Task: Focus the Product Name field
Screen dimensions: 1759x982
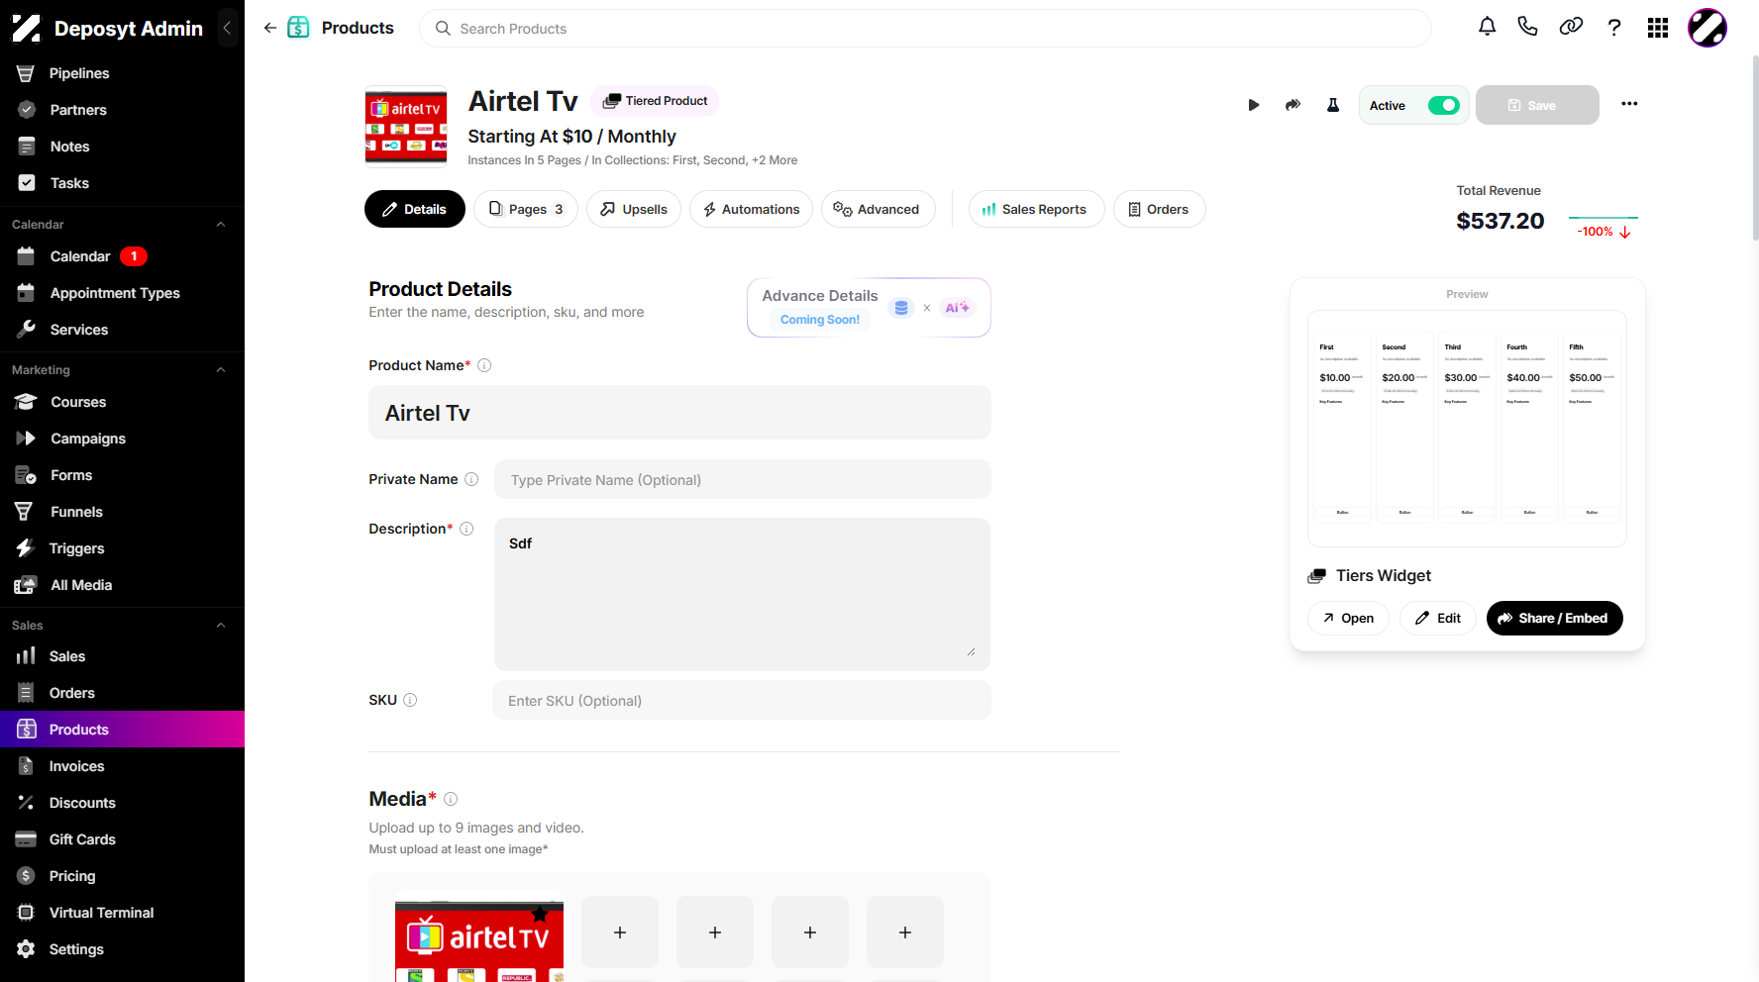Action: pyautogui.click(x=679, y=413)
